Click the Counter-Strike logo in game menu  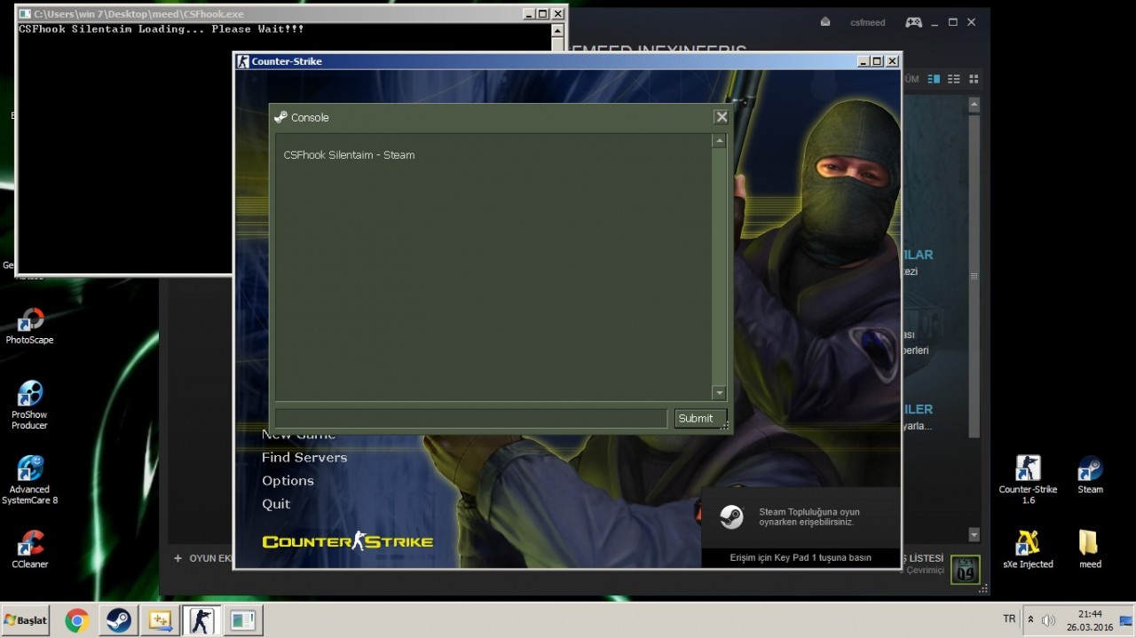click(348, 540)
